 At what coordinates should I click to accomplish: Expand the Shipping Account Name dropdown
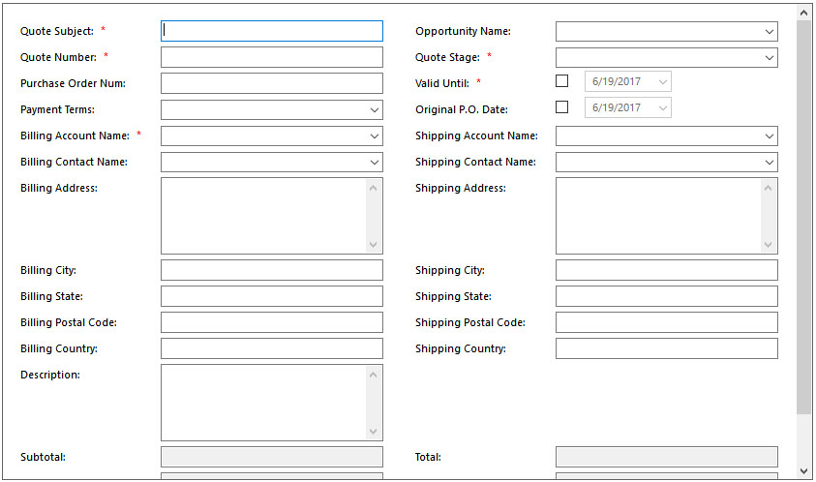[x=770, y=136]
